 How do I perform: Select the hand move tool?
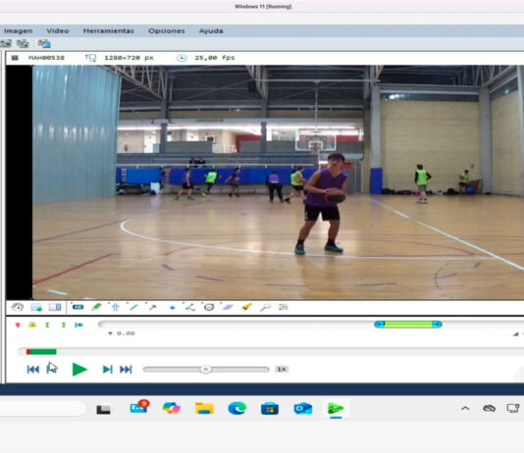[17, 307]
